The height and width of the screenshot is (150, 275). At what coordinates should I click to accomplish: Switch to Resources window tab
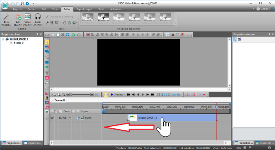pos(265,143)
